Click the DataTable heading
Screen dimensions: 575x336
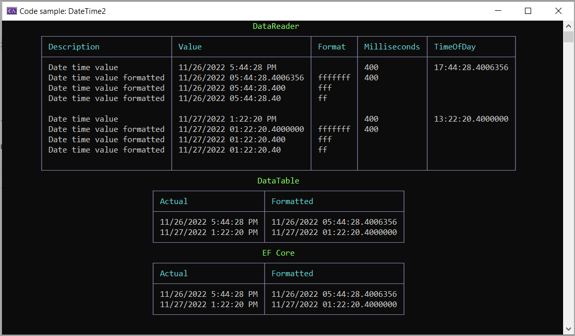pos(278,180)
